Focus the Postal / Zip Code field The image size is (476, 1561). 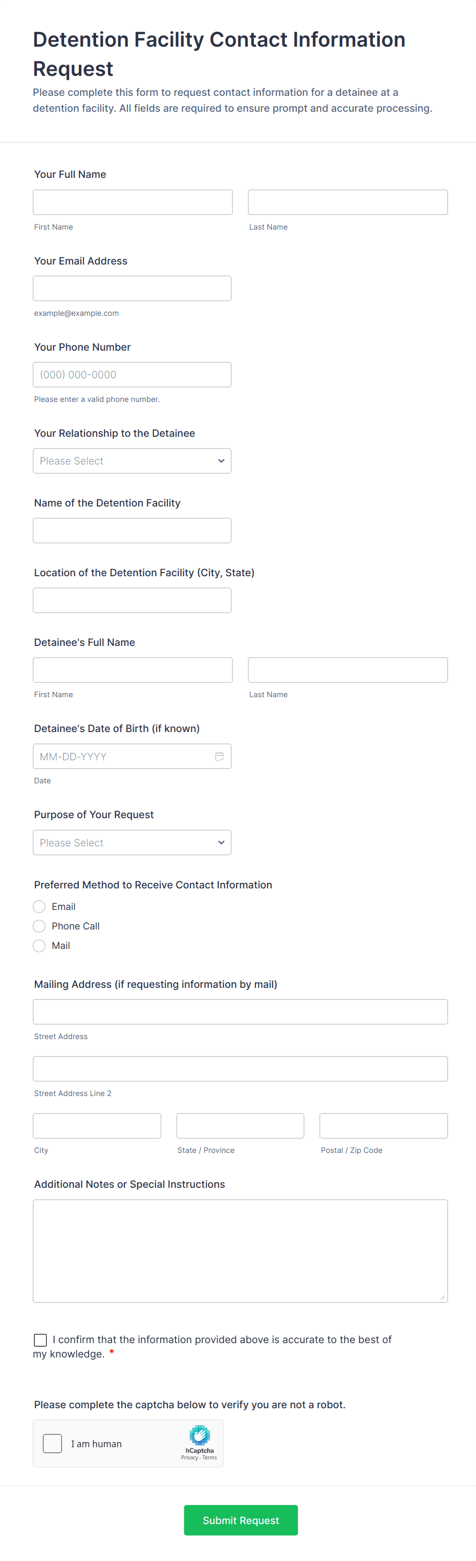383,1125
